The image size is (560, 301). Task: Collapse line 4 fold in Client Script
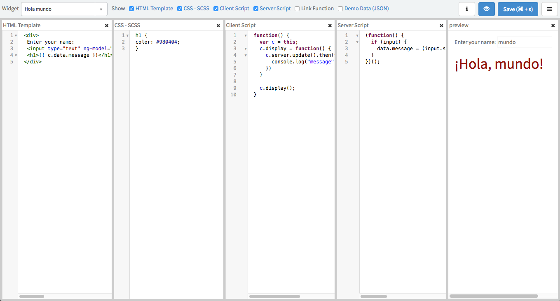[x=246, y=55]
